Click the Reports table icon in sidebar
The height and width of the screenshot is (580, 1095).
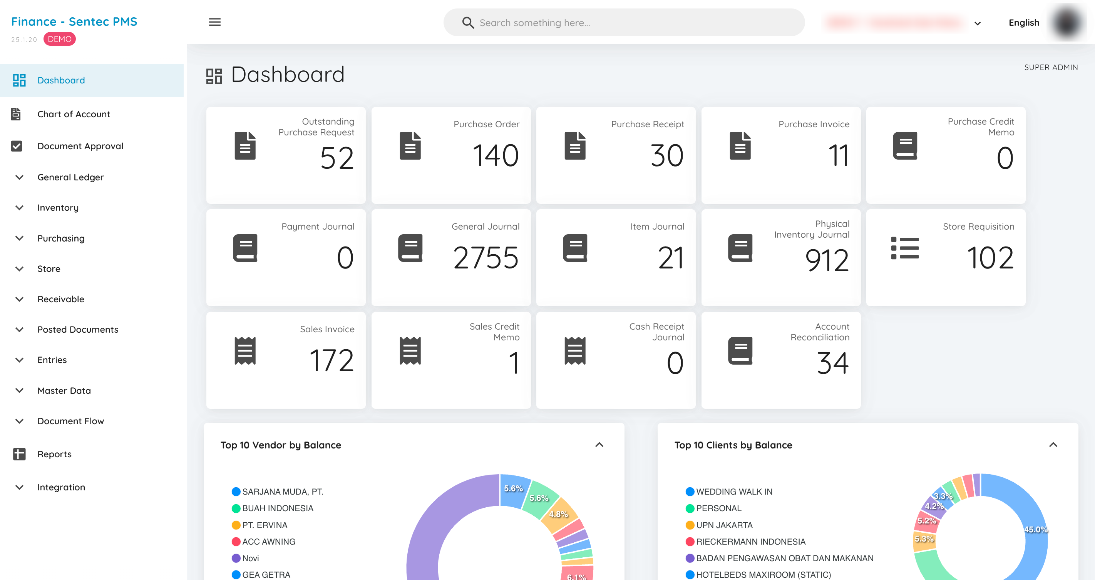click(19, 454)
